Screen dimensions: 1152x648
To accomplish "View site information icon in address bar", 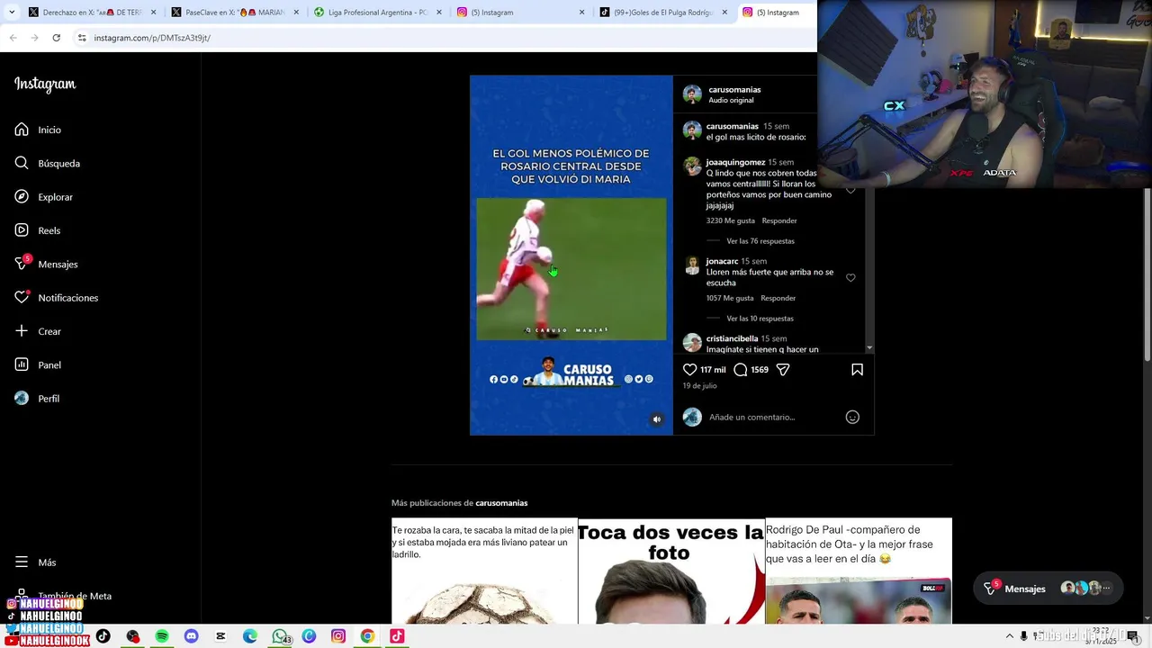I will [82, 38].
